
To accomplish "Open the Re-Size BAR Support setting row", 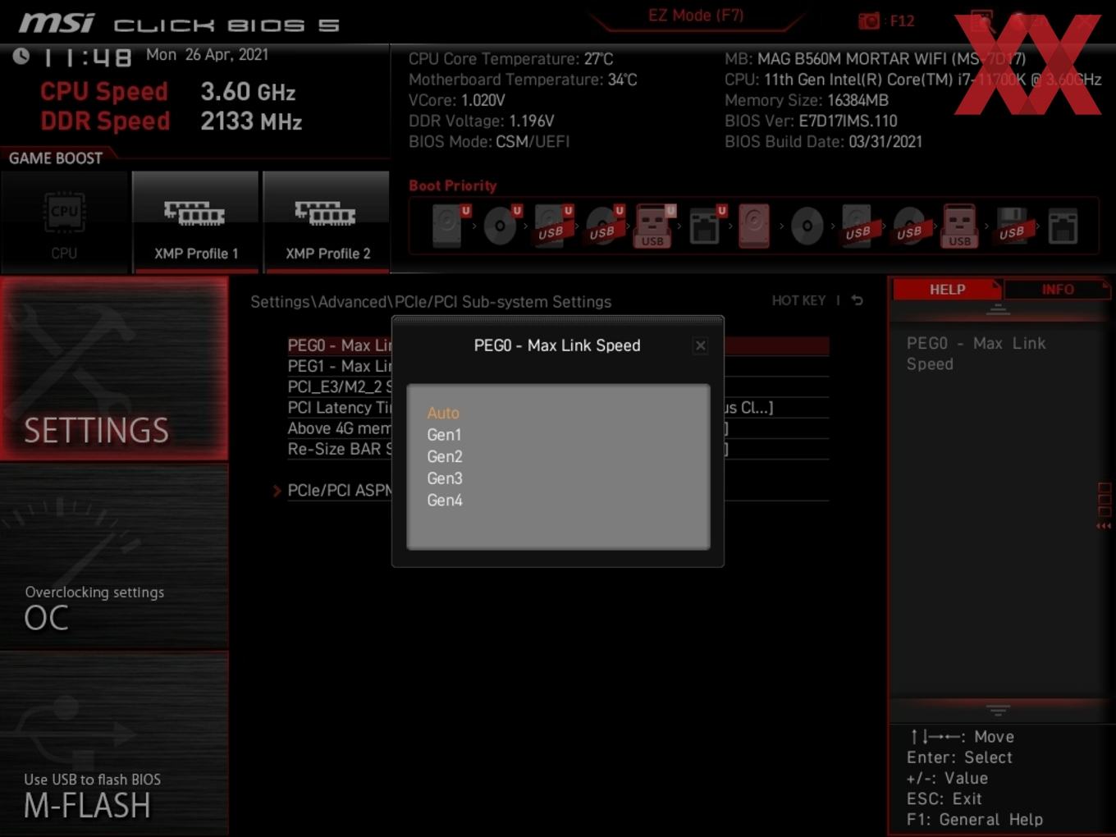I will pyautogui.click(x=558, y=449).
